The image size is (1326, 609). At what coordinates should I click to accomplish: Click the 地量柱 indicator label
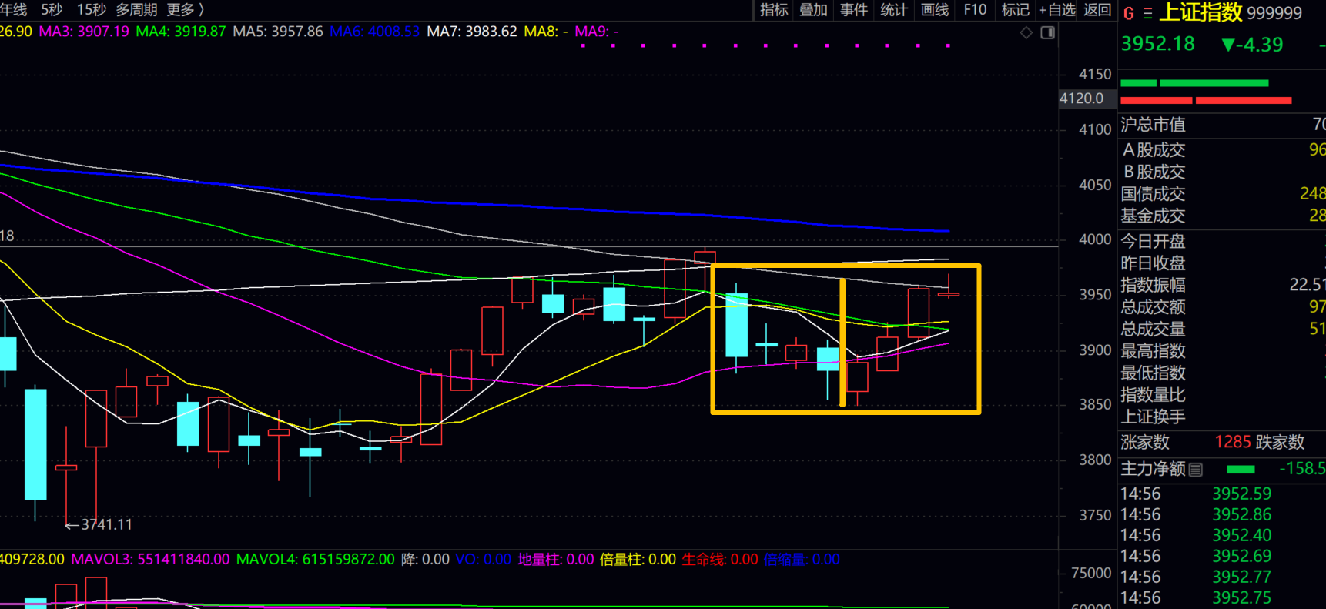pos(556,560)
